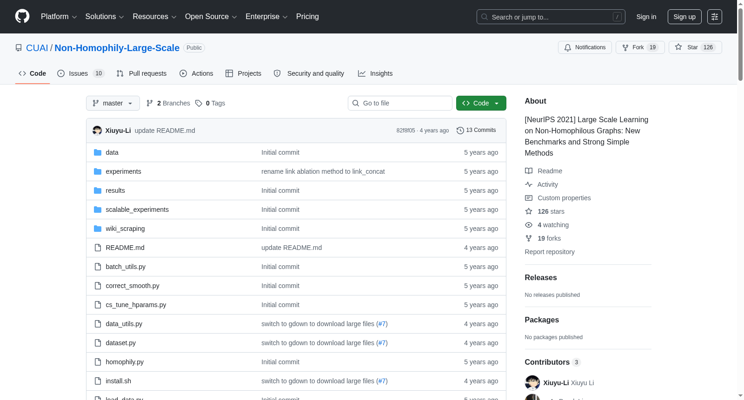This screenshot has height=400, width=744.
Task: Open the GitHub homepage logo
Action: (22, 16)
